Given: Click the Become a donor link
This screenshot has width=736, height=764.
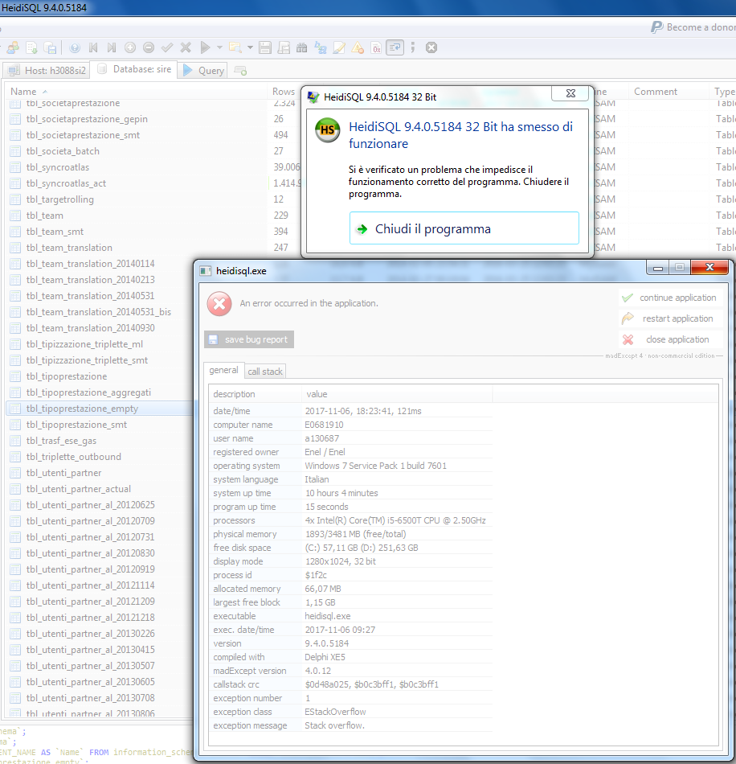Looking at the screenshot, I should tap(693, 27).
